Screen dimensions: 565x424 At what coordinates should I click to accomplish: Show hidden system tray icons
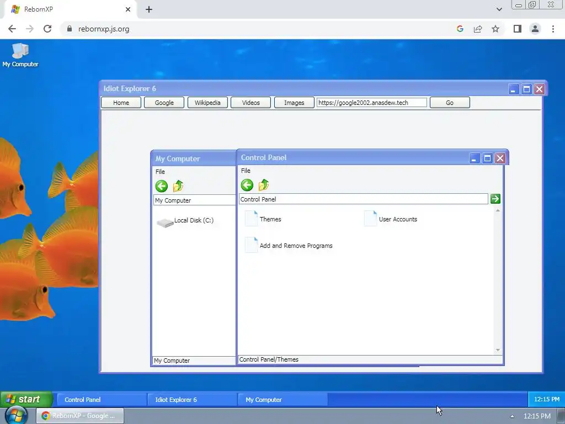tap(512, 416)
